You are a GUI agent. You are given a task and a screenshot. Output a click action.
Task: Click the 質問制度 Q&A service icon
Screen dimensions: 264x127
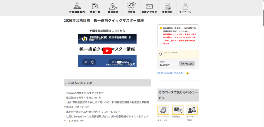point(178,110)
